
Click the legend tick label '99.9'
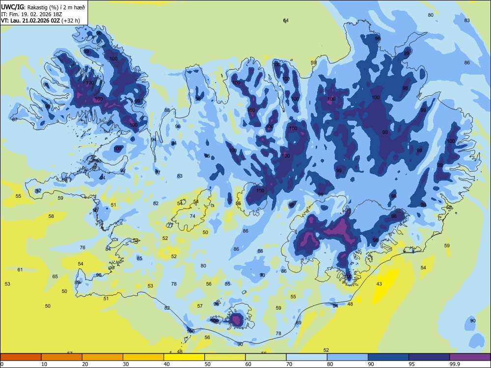point(455,364)
